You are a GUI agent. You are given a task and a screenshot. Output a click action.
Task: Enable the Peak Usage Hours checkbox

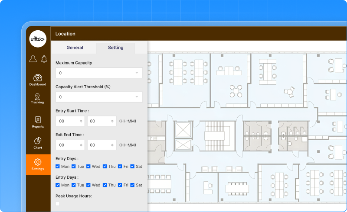58,204
